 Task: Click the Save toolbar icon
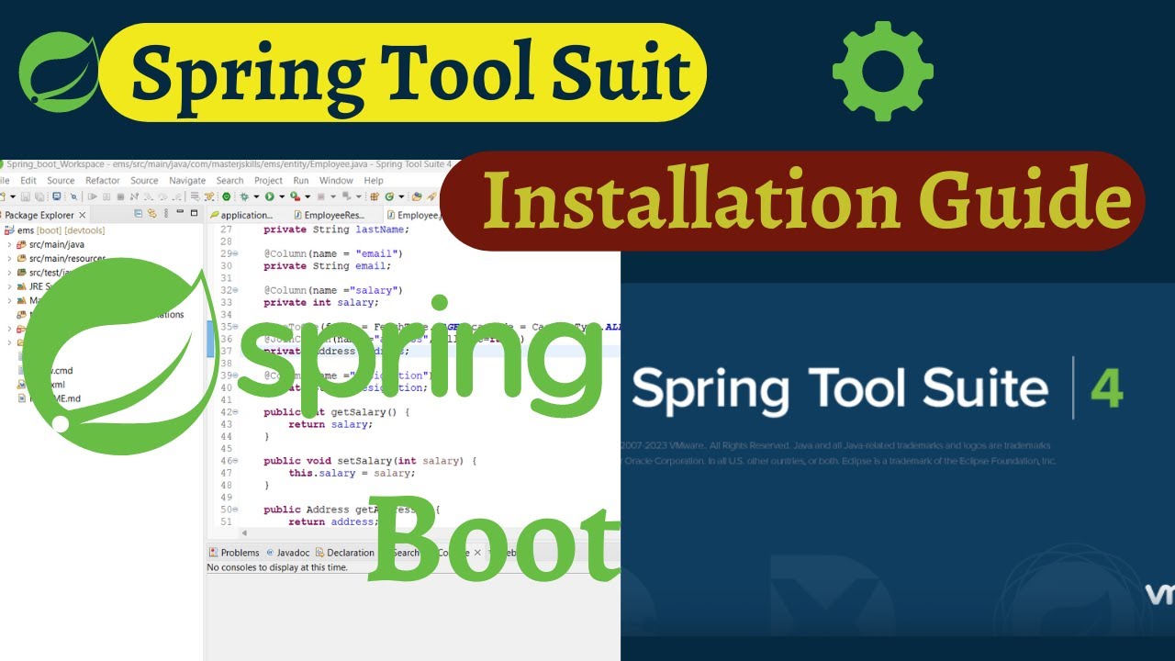pos(26,196)
